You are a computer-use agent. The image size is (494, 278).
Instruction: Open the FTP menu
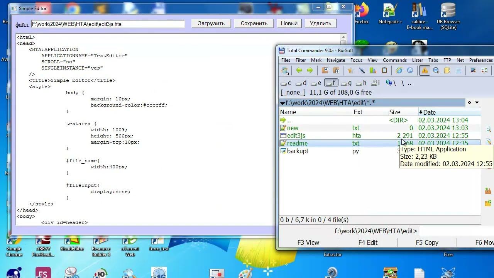pyautogui.click(x=447, y=60)
